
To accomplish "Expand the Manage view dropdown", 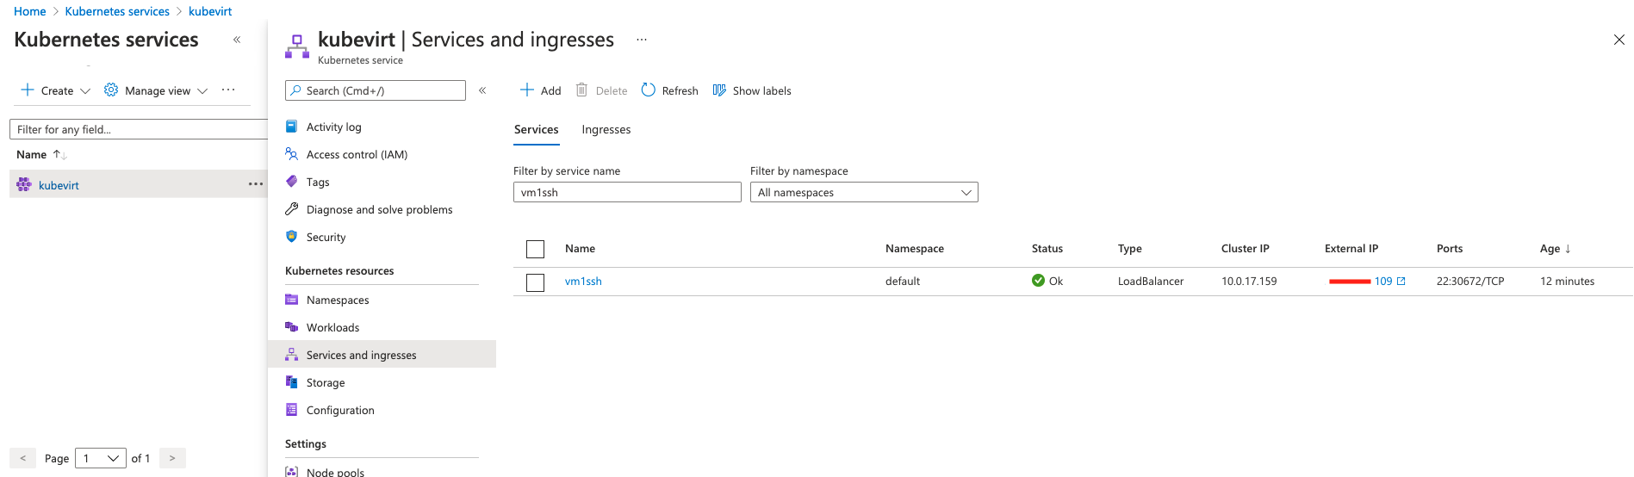I will click(x=202, y=91).
